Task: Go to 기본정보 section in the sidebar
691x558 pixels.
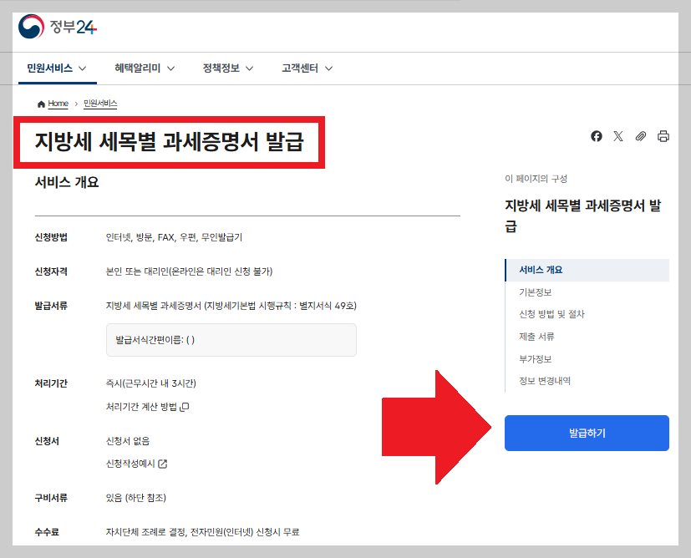Action: coord(536,292)
